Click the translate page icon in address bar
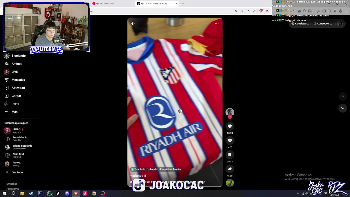 click(x=242, y=11)
